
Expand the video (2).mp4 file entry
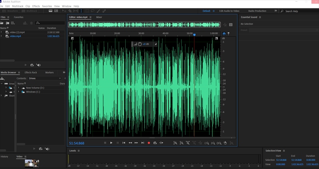click(x=2, y=32)
